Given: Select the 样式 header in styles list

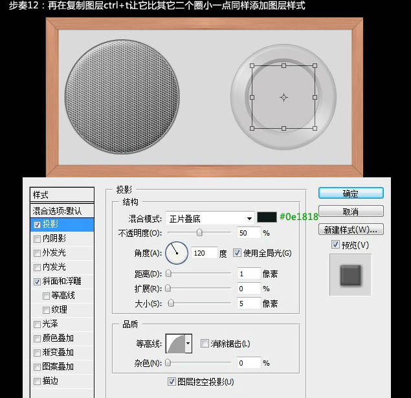Looking at the screenshot, I should click(62, 195).
